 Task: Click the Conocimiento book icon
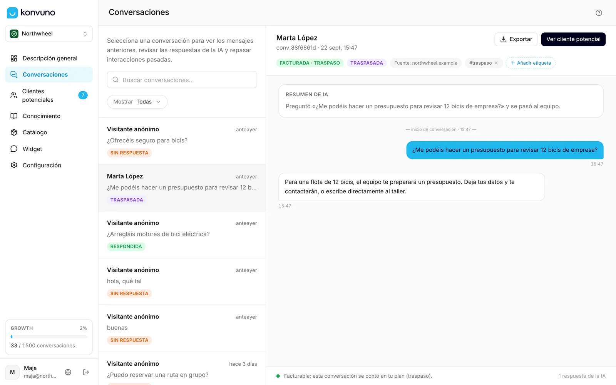tap(14, 116)
